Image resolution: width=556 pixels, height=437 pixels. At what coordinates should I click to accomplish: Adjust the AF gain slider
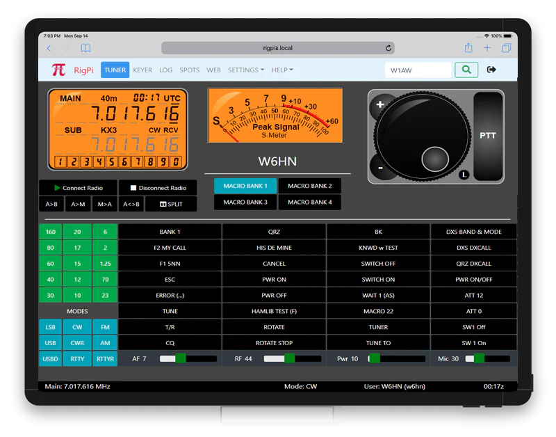[188, 358]
